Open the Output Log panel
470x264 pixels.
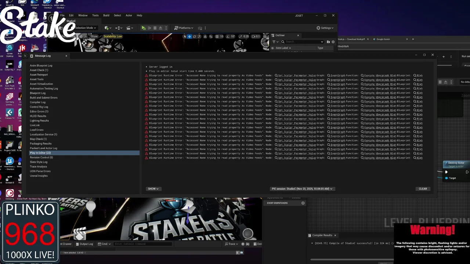click(84, 244)
